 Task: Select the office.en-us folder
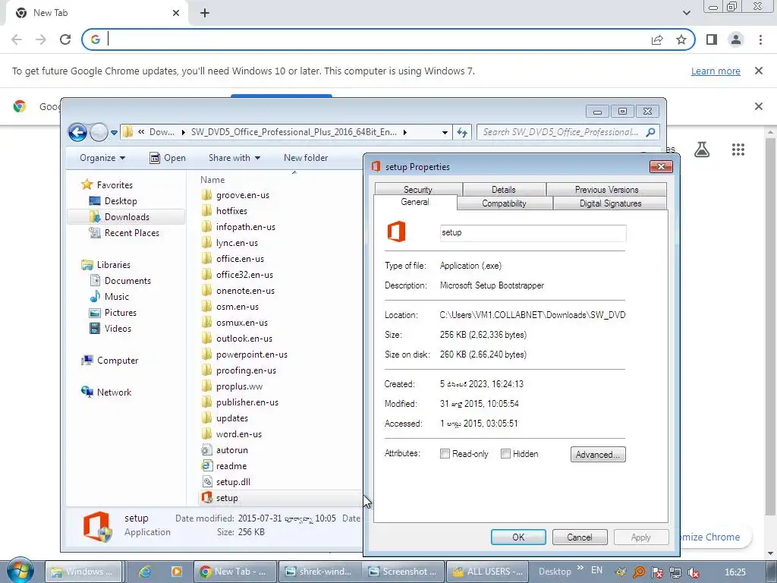pyautogui.click(x=240, y=258)
